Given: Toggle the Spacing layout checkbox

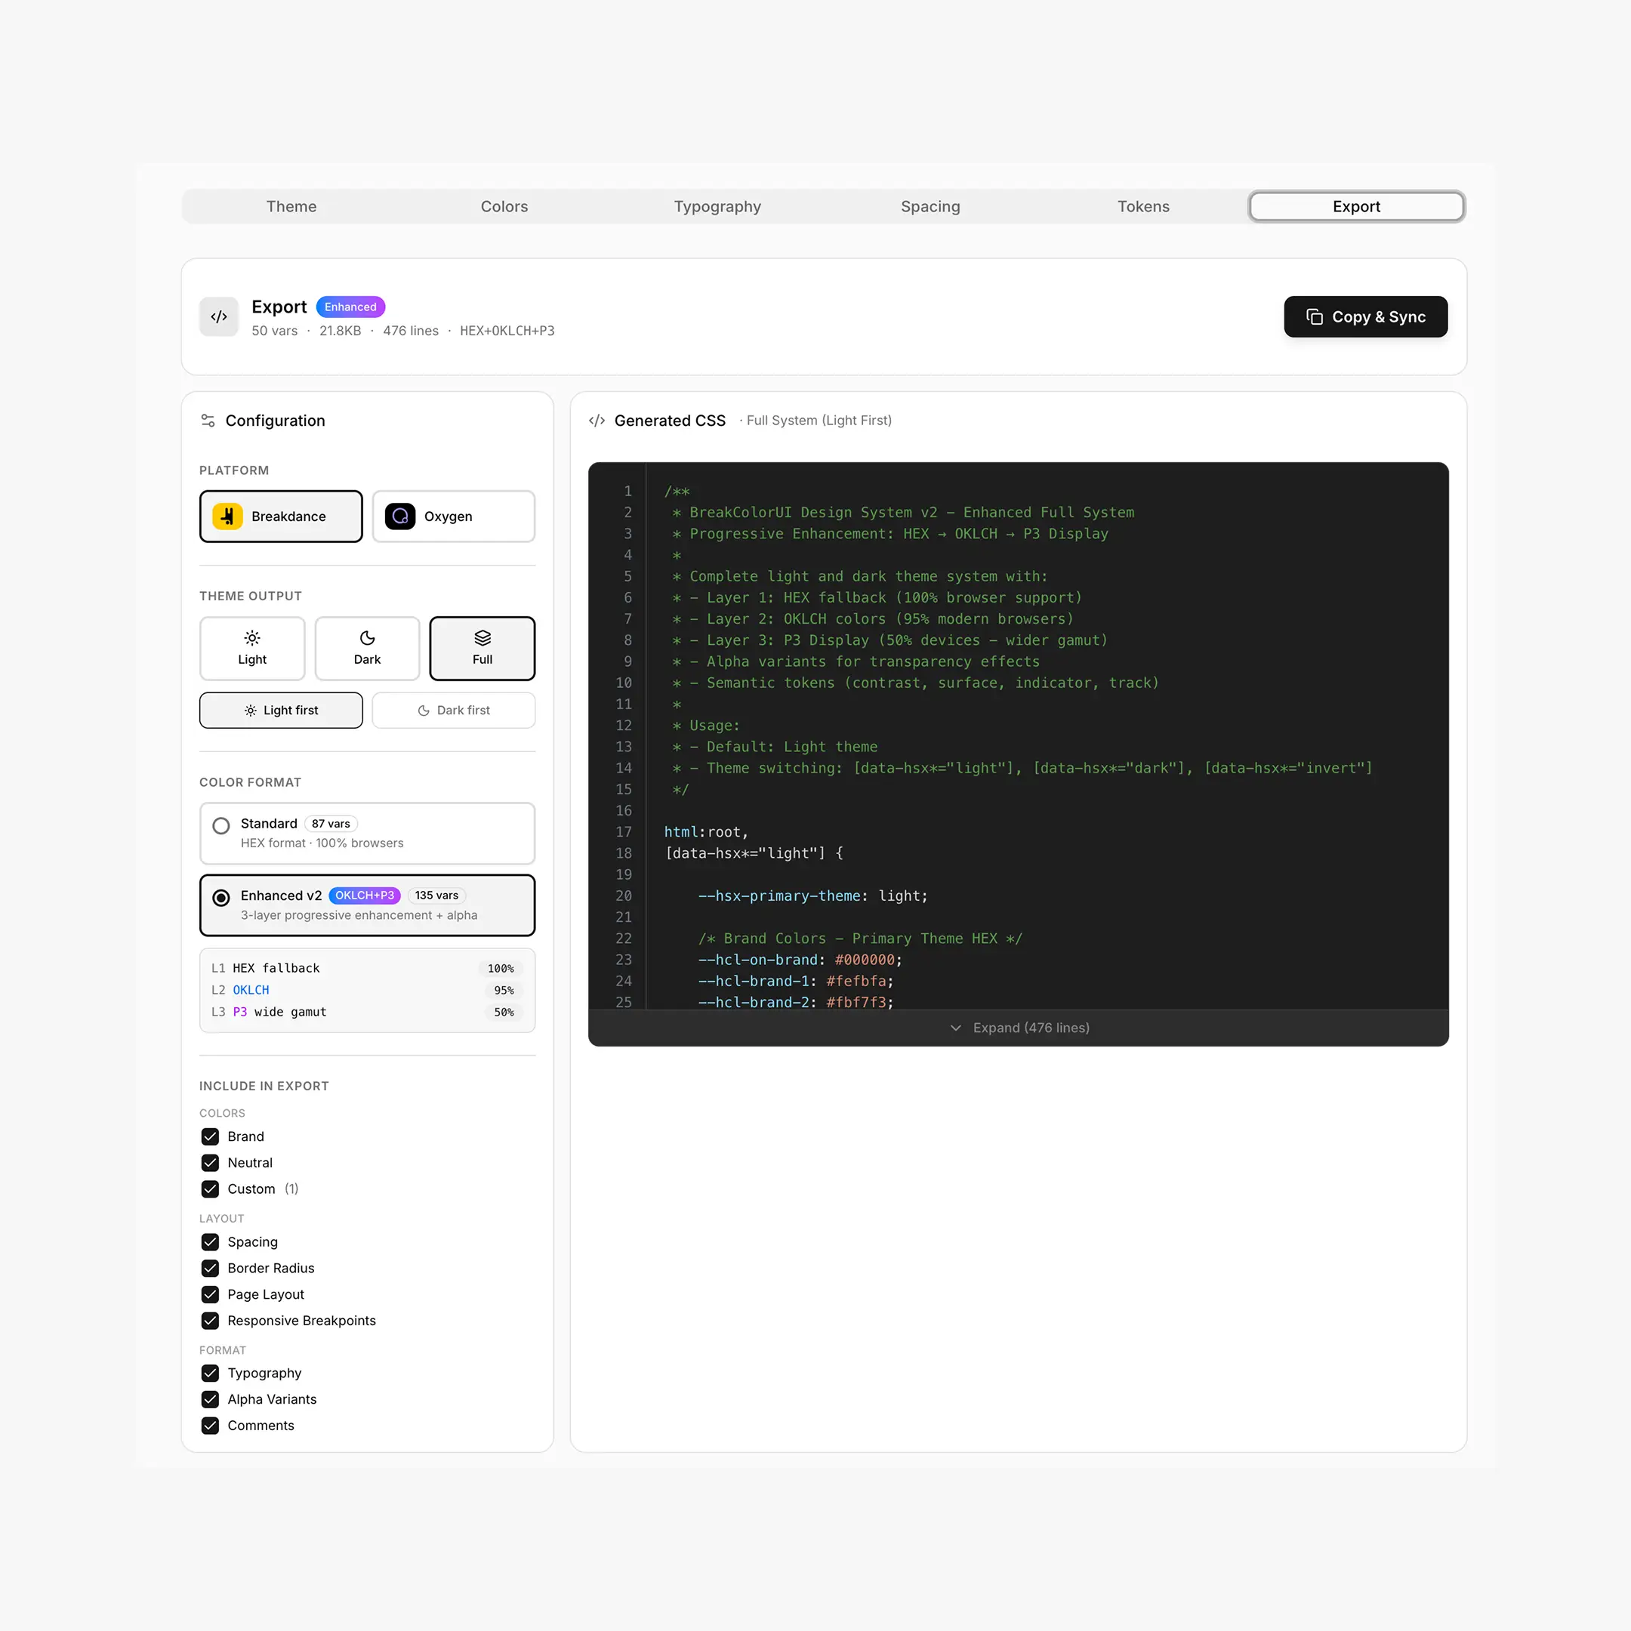Looking at the screenshot, I should [x=210, y=1243].
